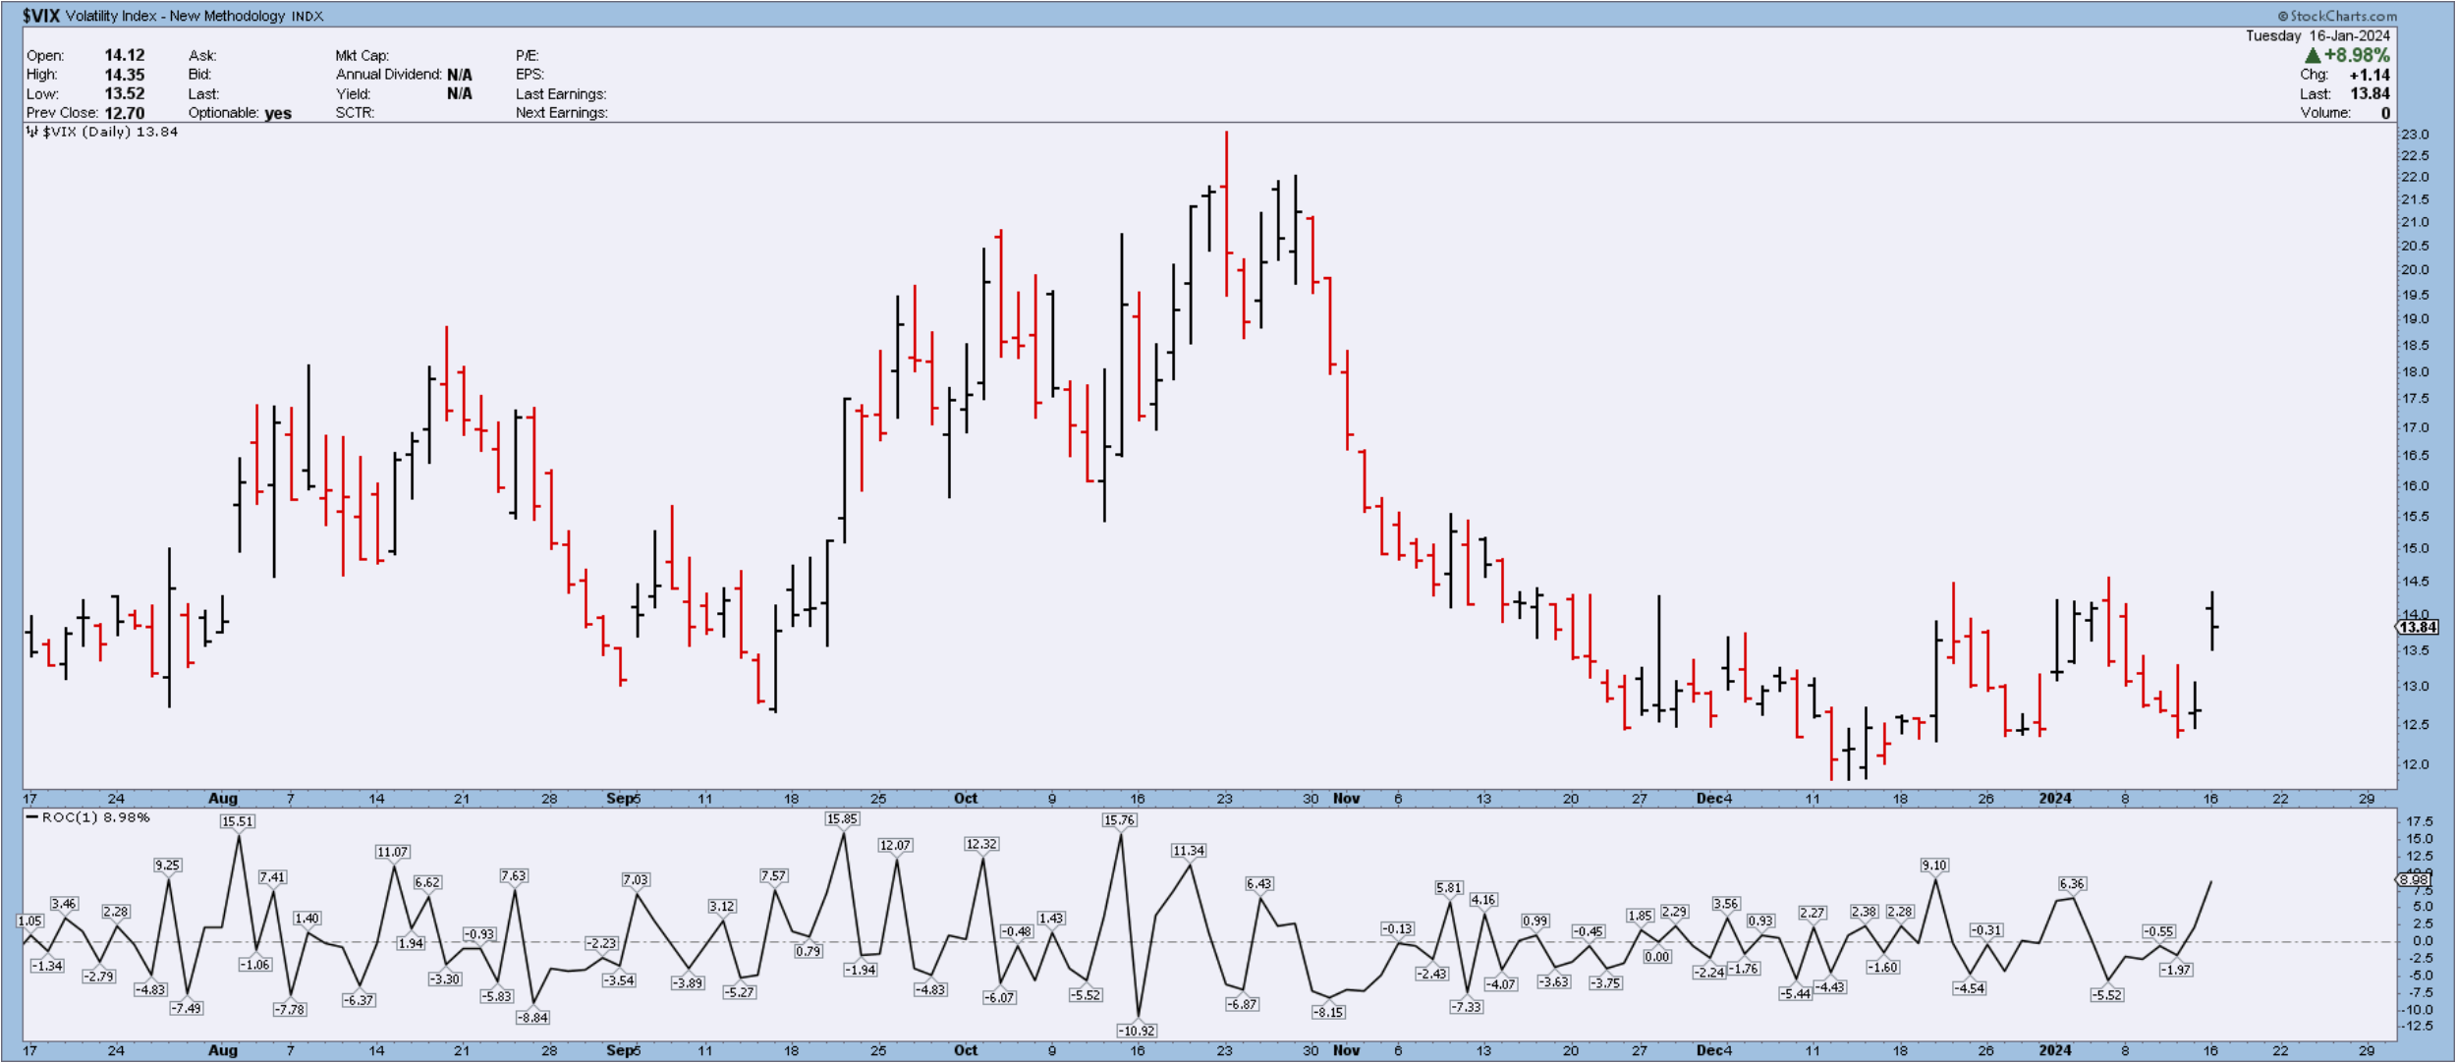
Task: Click the Oct label on upper date axis
Action: (966, 799)
